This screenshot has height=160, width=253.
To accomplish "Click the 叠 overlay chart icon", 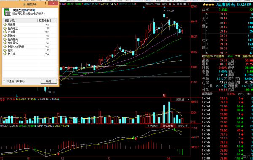I will [x=170, y=4].
